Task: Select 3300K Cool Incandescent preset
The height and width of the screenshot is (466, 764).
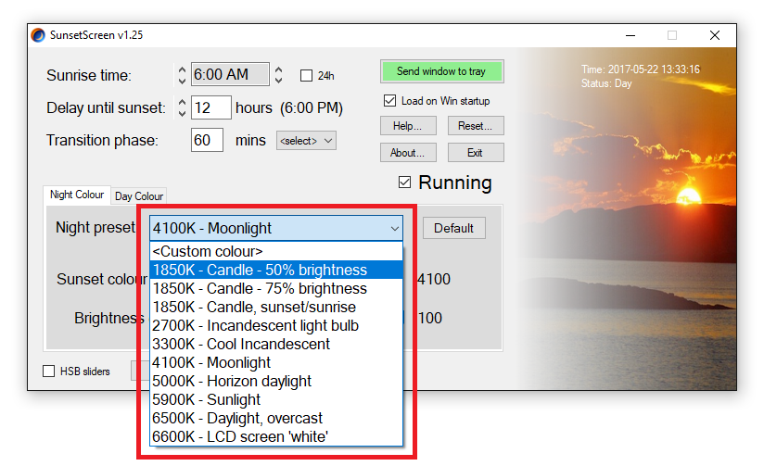Action: click(276, 344)
